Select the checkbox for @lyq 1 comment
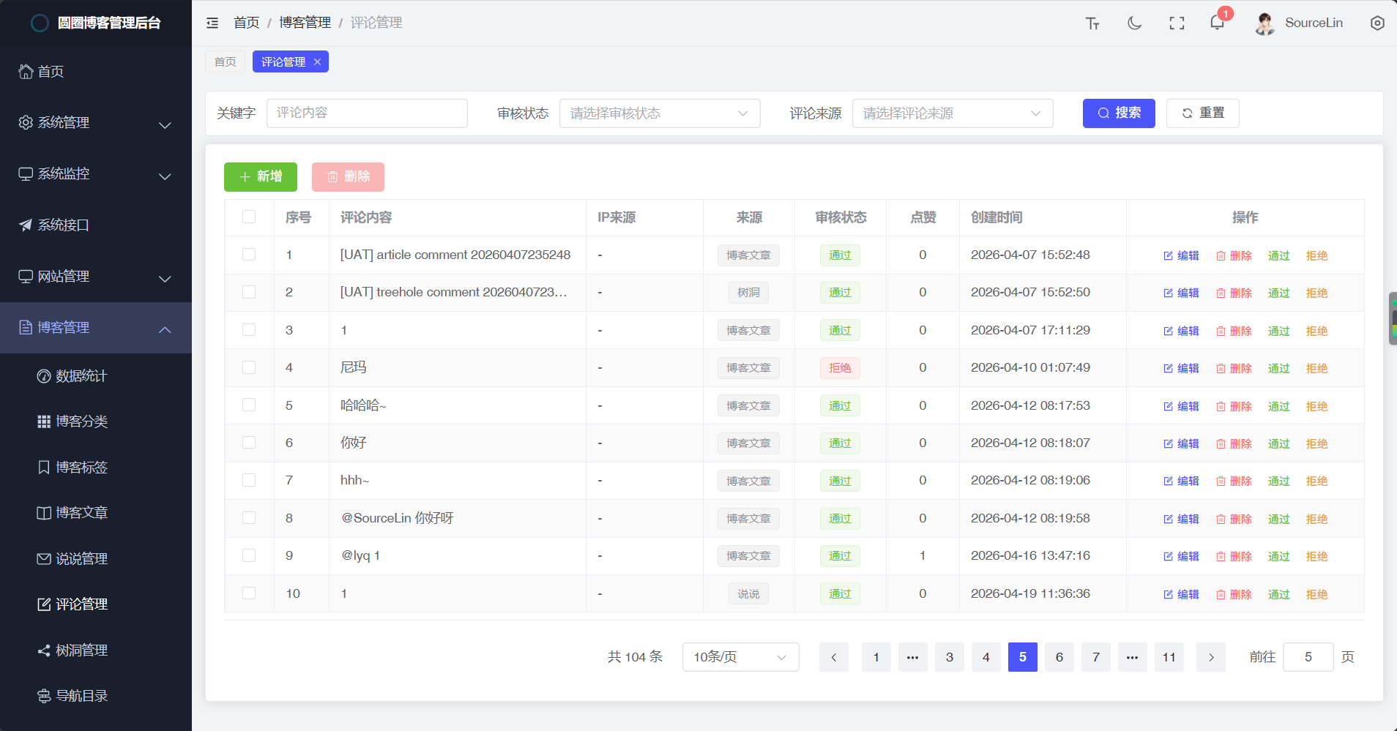 click(249, 555)
